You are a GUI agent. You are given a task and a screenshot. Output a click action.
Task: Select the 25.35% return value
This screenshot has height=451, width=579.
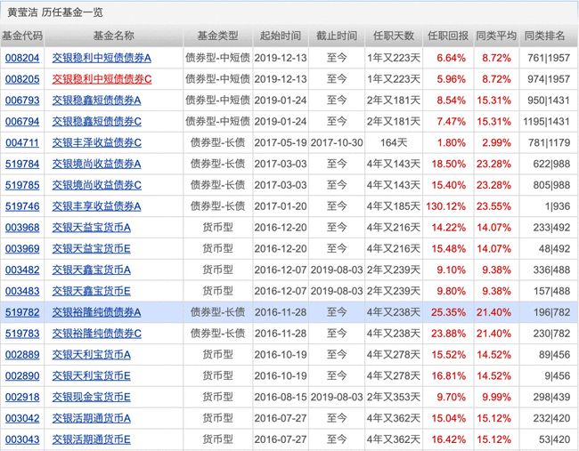click(x=448, y=312)
